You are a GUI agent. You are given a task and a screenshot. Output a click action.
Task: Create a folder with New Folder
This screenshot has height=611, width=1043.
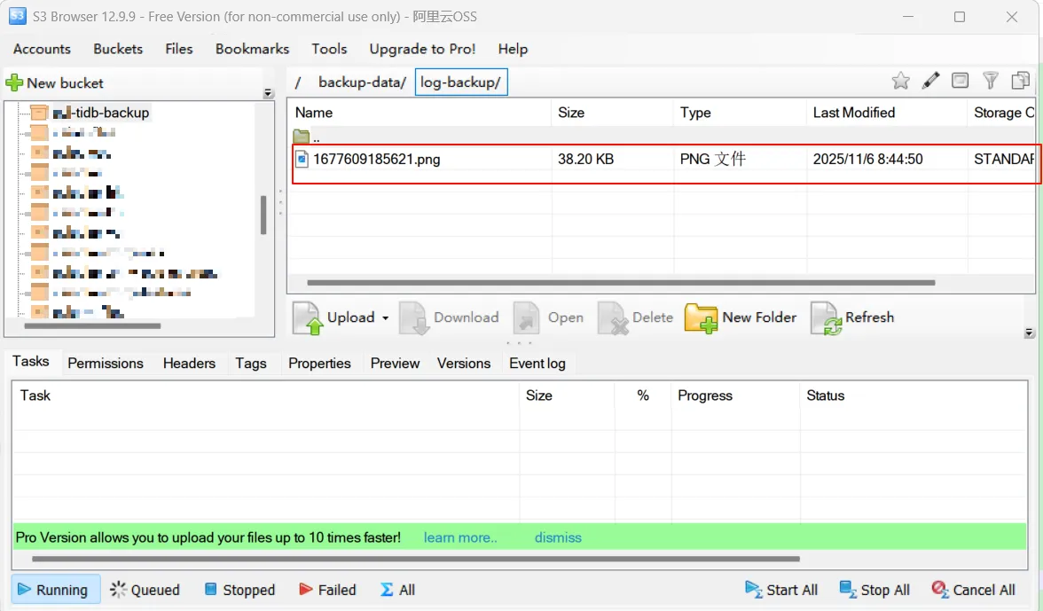(741, 317)
